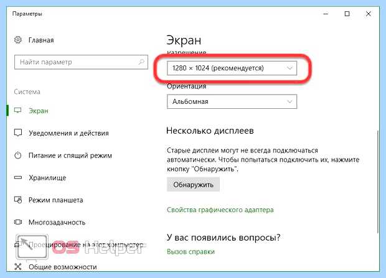The width and height of the screenshot is (386, 278).
Task: Expand the Альбомная orientation dropdown
Action: point(232,101)
